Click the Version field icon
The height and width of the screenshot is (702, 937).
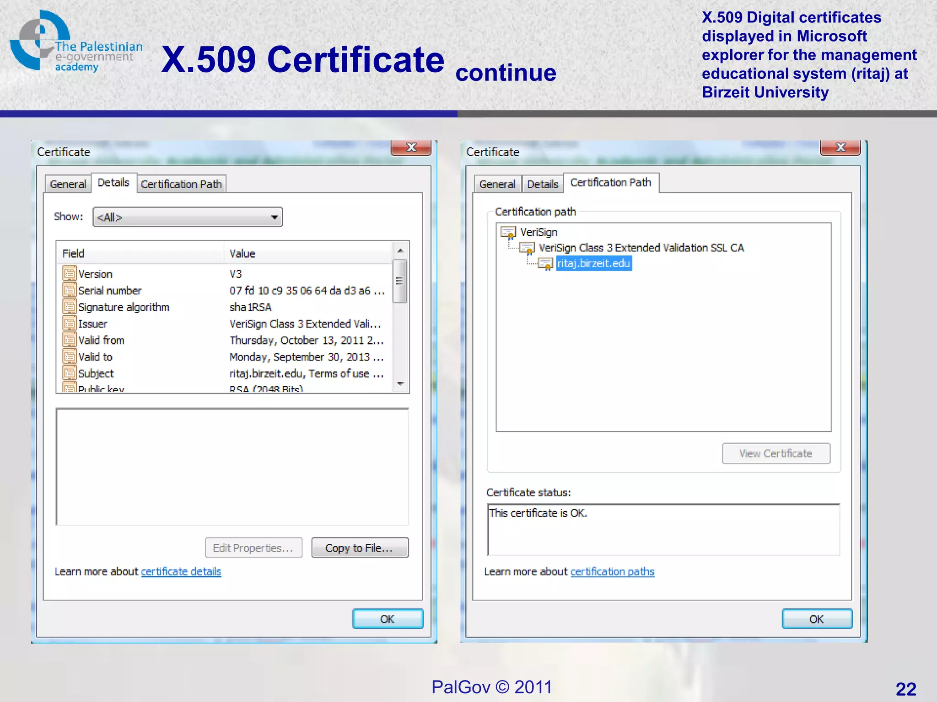pos(69,274)
